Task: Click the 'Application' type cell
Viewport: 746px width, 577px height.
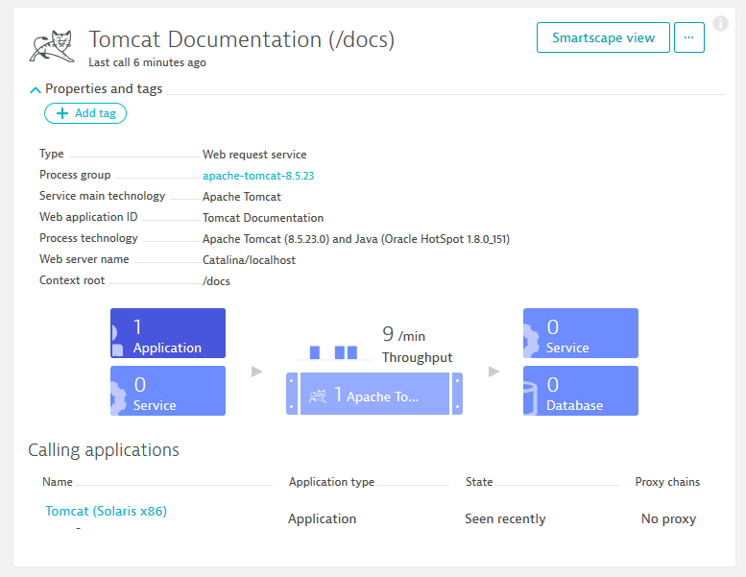Action: (322, 518)
